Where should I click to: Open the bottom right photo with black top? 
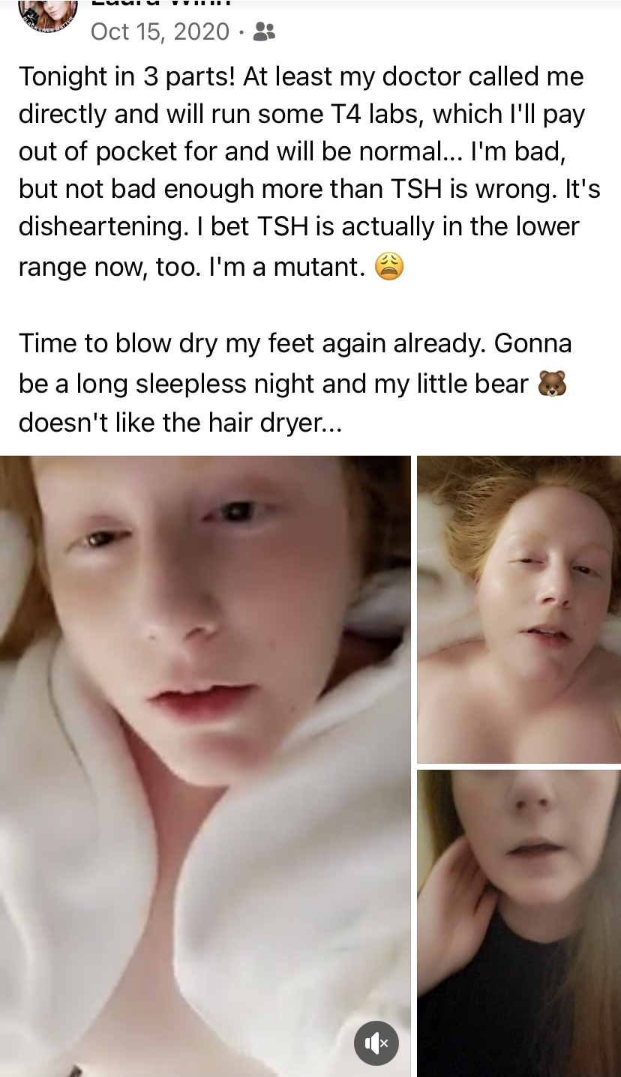[x=519, y=923]
